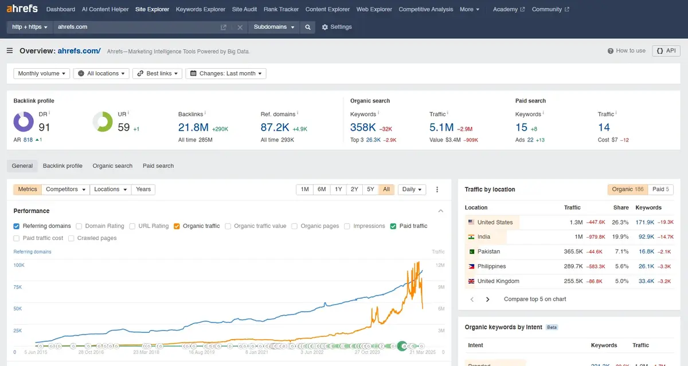Viewport: 688px width, 366px height.
Task: Open Keywords Explorer
Action: coord(201,9)
